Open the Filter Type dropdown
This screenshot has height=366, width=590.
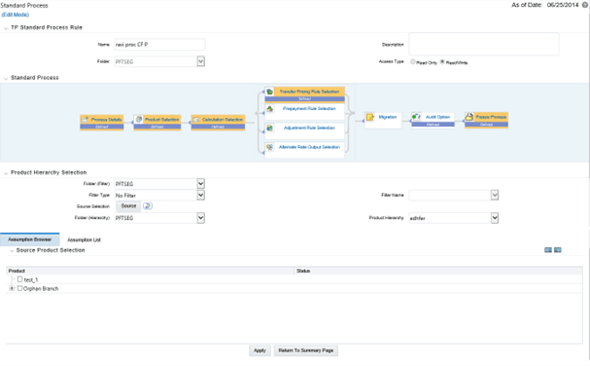pyautogui.click(x=200, y=195)
